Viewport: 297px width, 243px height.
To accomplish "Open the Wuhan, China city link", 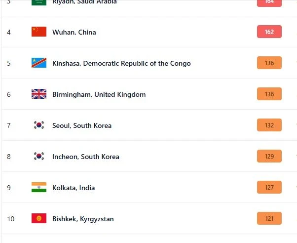I will [74, 32].
